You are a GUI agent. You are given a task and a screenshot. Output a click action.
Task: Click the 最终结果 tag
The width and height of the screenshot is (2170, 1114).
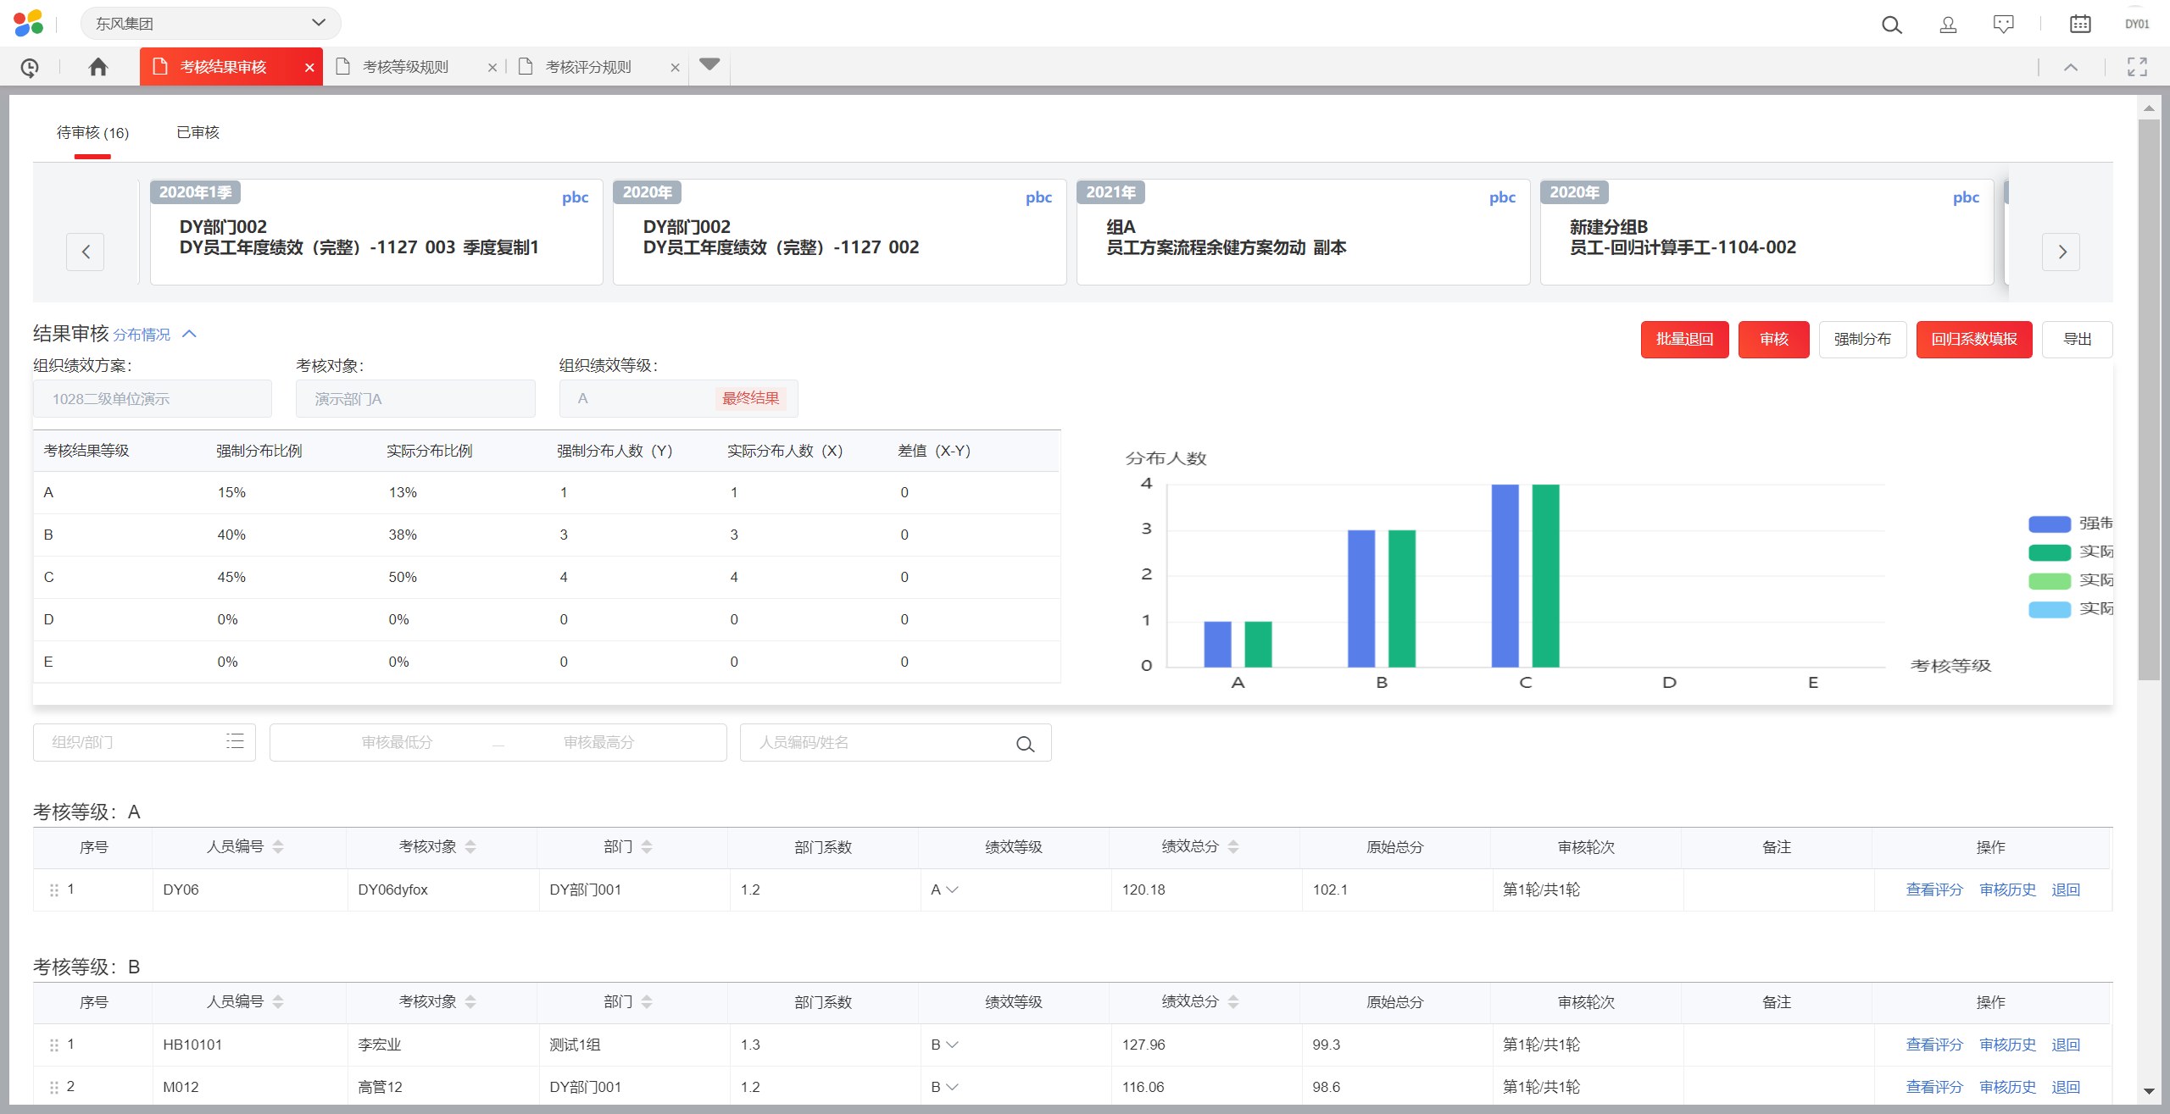click(750, 398)
